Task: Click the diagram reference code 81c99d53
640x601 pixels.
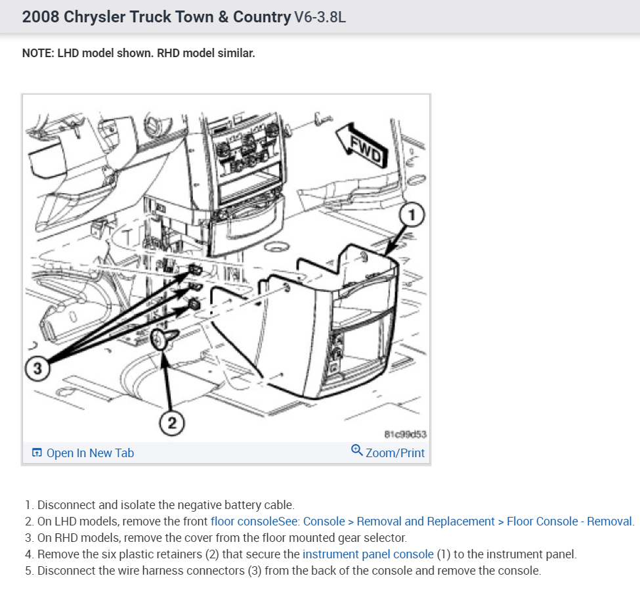Action: pos(405,434)
